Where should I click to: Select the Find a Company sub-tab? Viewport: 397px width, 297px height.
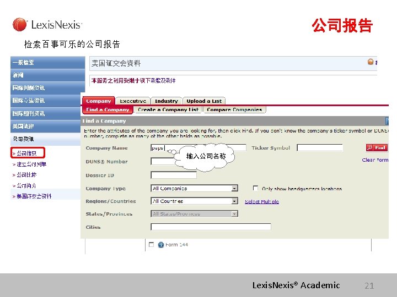pos(108,109)
